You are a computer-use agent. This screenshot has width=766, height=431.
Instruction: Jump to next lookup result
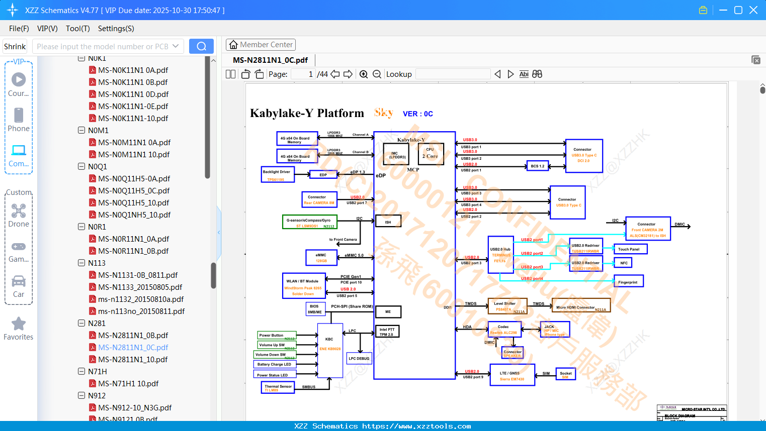point(510,74)
